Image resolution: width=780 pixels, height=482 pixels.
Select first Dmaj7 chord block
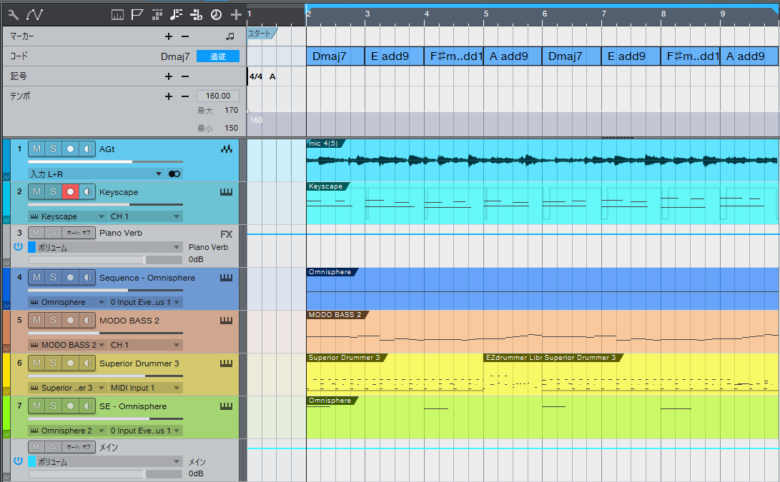[335, 56]
